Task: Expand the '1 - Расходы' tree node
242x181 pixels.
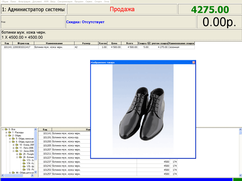Action: coord(6,132)
